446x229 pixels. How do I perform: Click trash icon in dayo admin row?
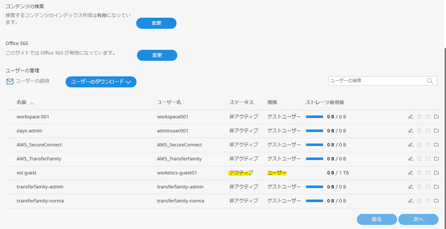[x=419, y=131]
